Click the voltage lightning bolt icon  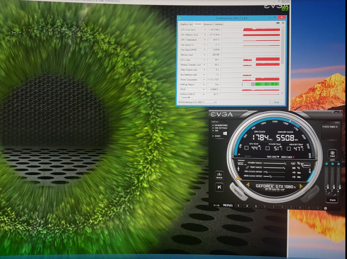pyautogui.click(x=239, y=169)
